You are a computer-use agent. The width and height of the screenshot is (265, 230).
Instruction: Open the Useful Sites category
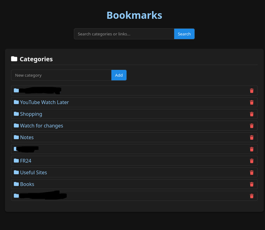click(34, 172)
